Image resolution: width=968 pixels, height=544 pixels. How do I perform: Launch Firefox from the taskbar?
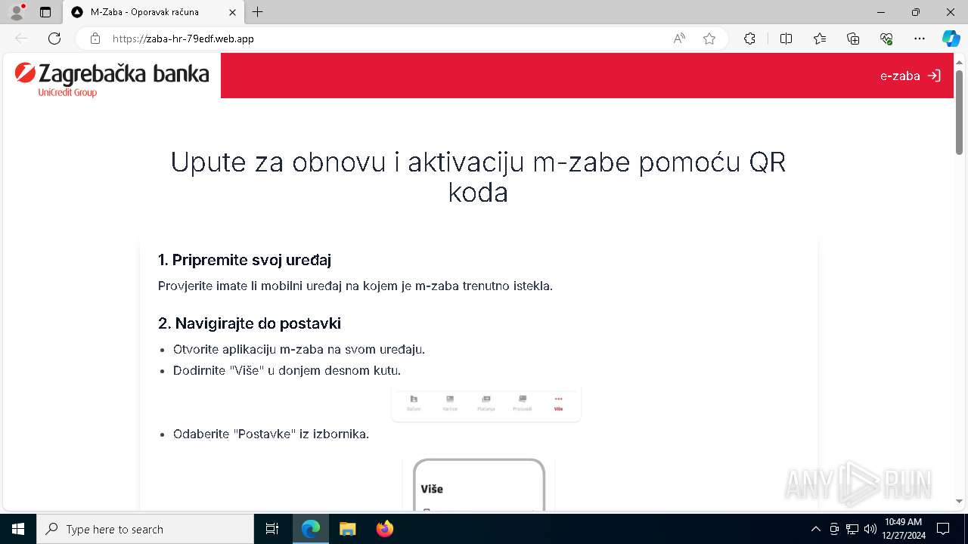point(385,529)
